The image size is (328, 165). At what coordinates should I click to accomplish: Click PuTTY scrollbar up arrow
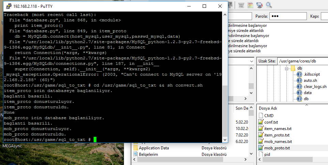coord(225,15)
